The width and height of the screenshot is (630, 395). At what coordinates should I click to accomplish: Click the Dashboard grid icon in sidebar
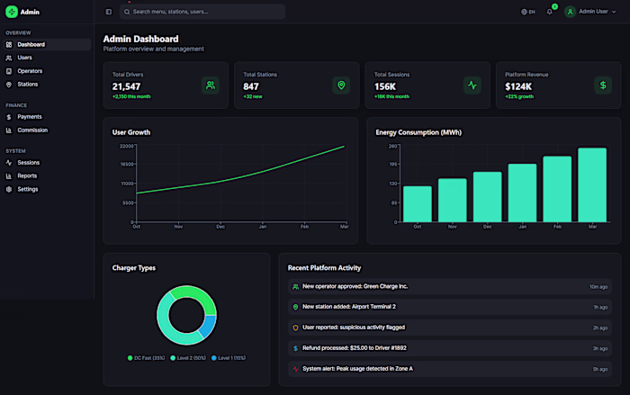pyautogui.click(x=9, y=45)
